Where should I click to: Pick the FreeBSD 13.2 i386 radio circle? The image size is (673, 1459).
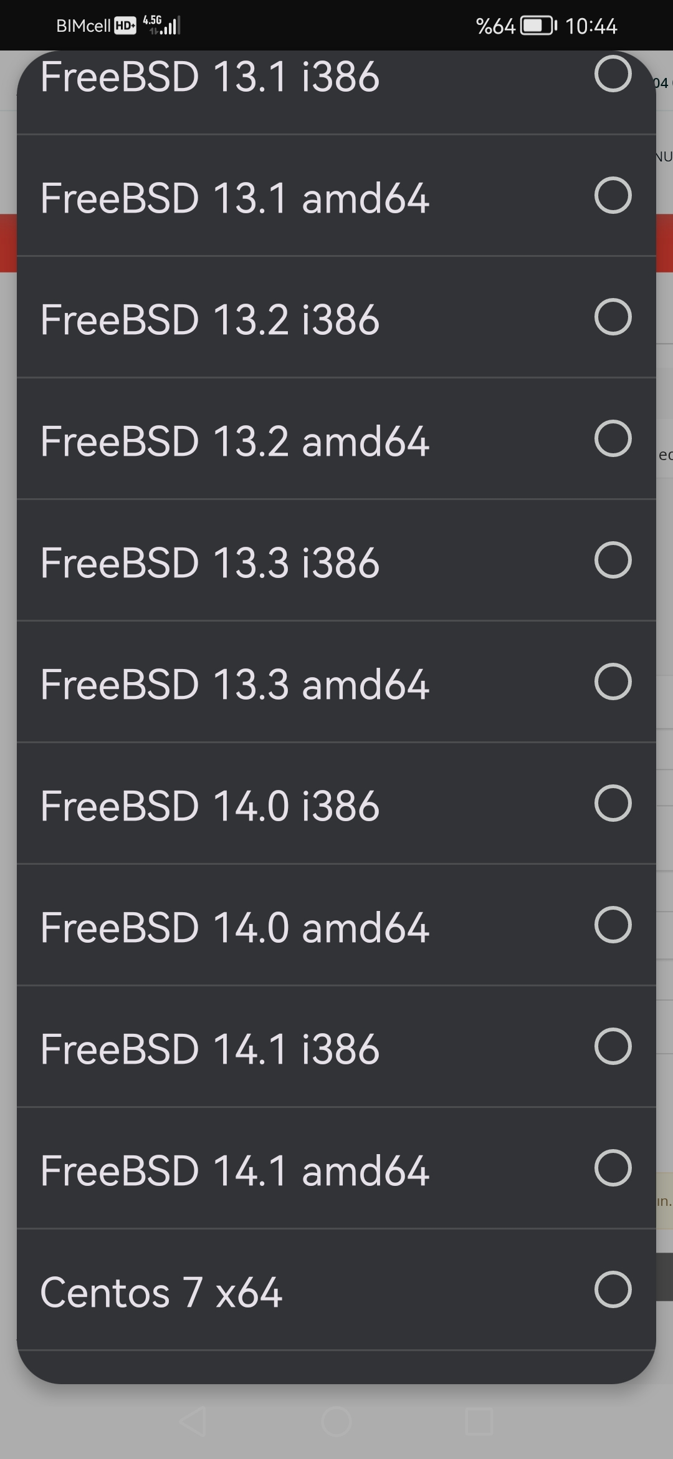(x=613, y=317)
